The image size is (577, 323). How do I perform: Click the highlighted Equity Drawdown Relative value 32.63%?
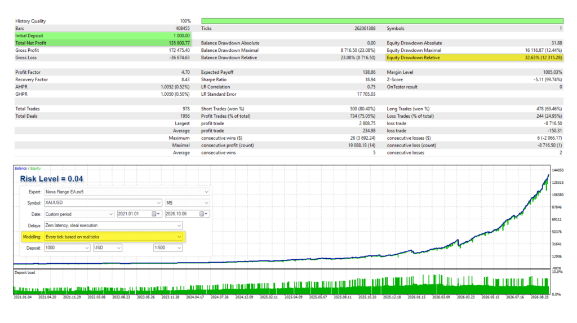click(544, 58)
